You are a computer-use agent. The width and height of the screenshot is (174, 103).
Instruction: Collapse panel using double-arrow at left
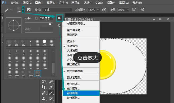point(2,15)
